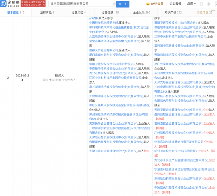Open 嘉兴浙华武岳峰投资合伙企业 link in left column
The width and height of the screenshot is (217, 196).
(x=115, y=87)
